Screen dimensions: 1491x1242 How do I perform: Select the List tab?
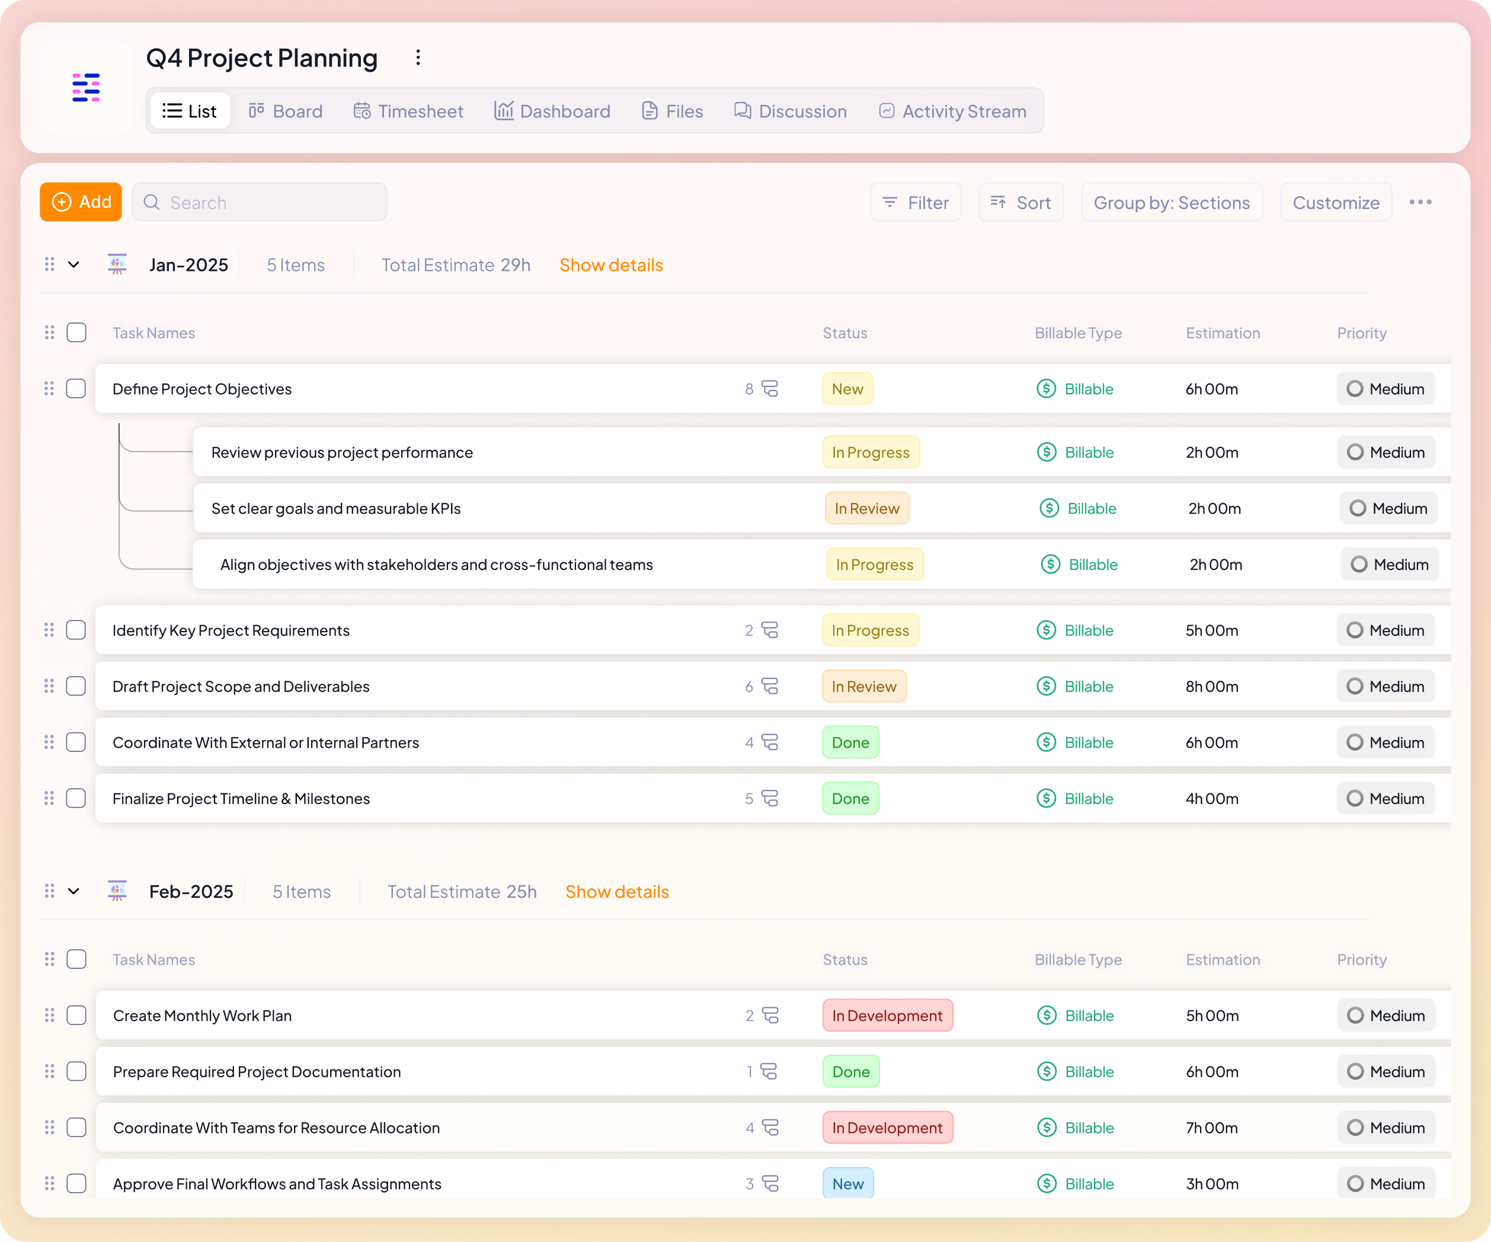pos(190,111)
